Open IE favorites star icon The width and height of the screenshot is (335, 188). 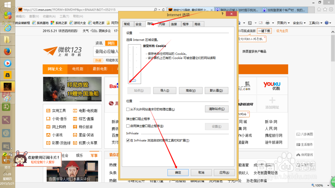325,9
